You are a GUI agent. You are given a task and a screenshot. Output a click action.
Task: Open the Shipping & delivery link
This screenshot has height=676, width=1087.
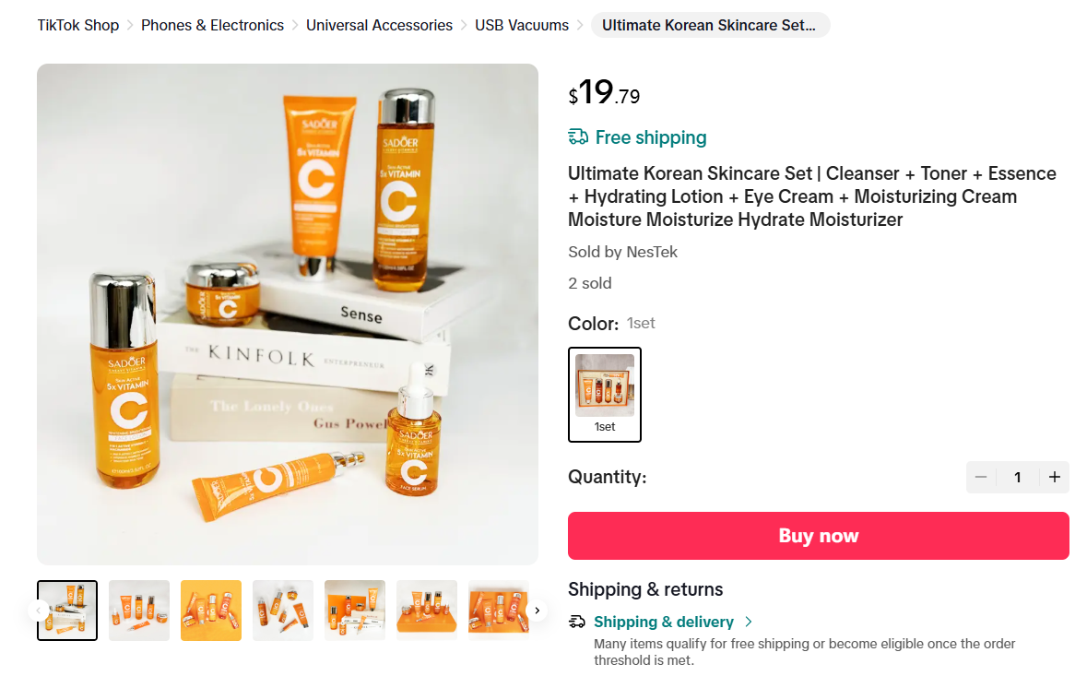[663, 622]
